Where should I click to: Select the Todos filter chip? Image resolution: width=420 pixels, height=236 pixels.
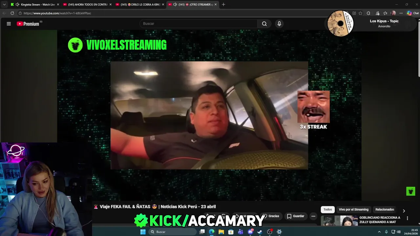[x=328, y=209]
